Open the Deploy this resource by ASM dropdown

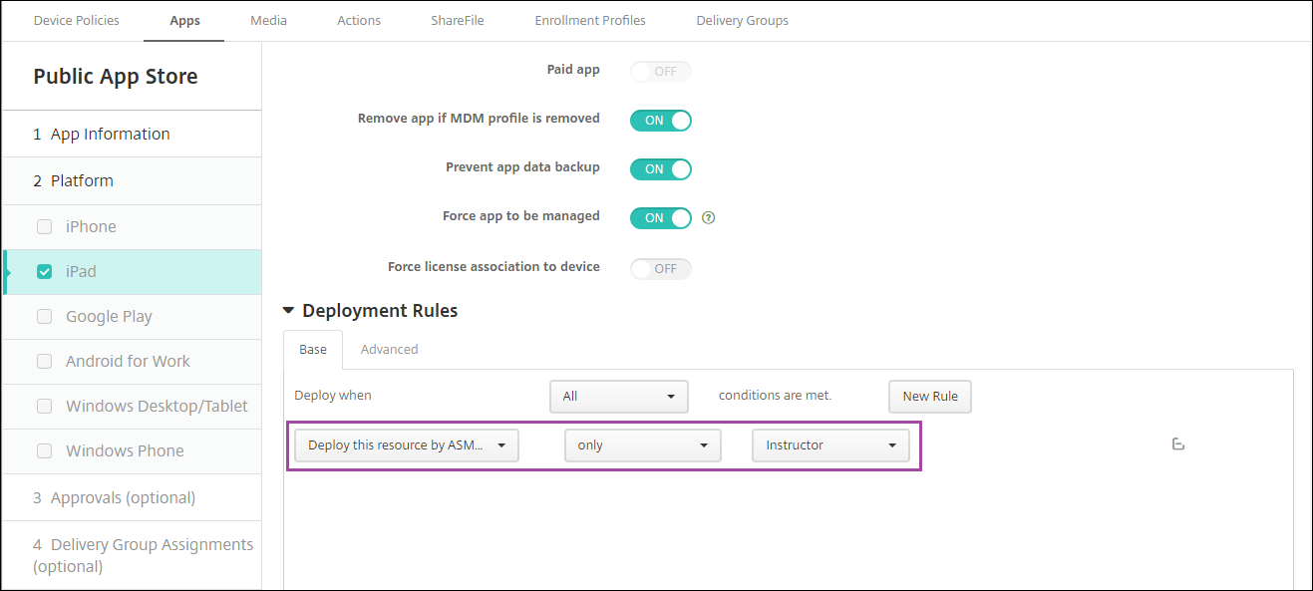tap(407, 445)
